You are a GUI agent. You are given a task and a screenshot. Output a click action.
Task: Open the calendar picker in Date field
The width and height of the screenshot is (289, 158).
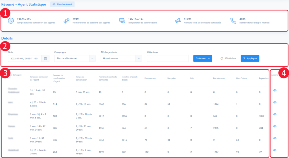[45, 59]
